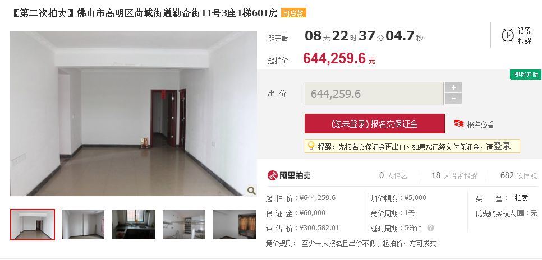Screen dimensions: 542x260
Task: Click the magnifier icon on main photo
Action: coord(251,191)
